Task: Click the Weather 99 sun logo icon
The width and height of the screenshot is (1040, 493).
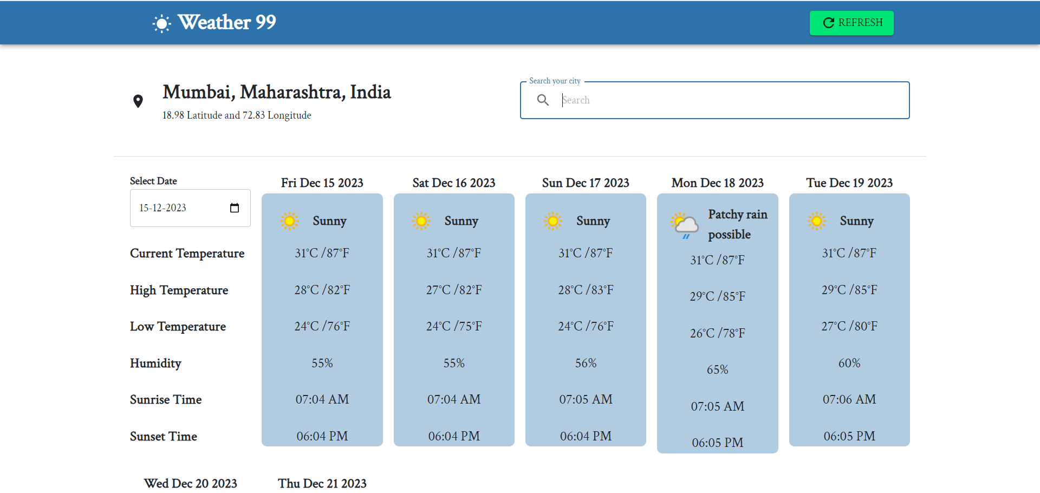Action: pos(161,23)
